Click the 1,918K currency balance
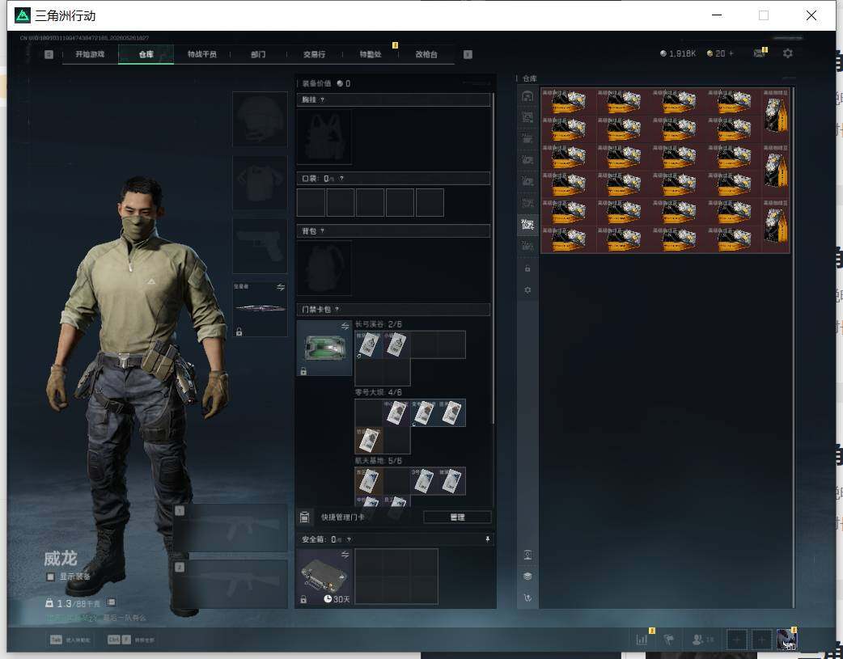 point(678,53)
